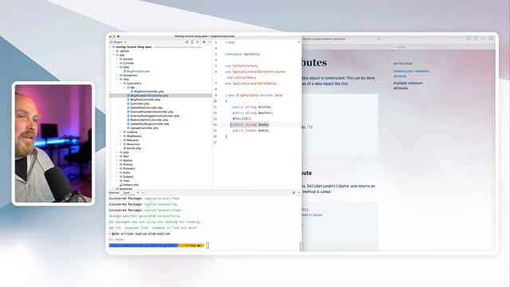Click the browser reload icon
Image resolution: width=510 pixels, height=287 pixels.
coord(378,39)
